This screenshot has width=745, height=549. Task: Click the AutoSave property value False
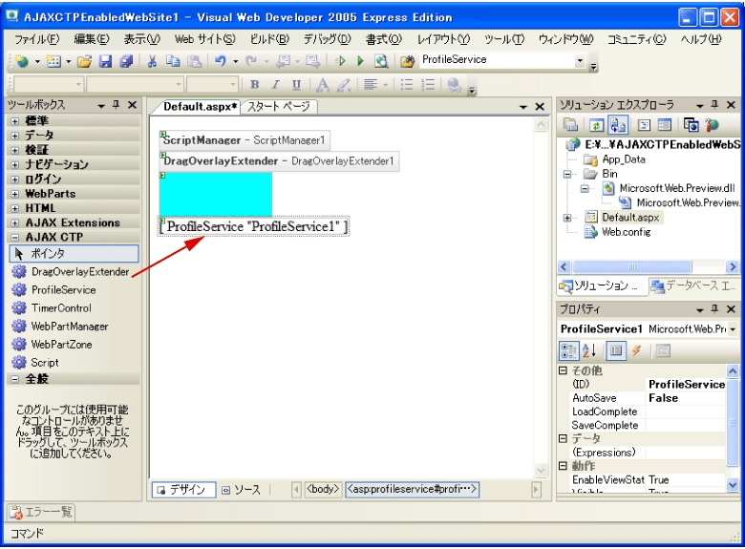click(686, 398)
